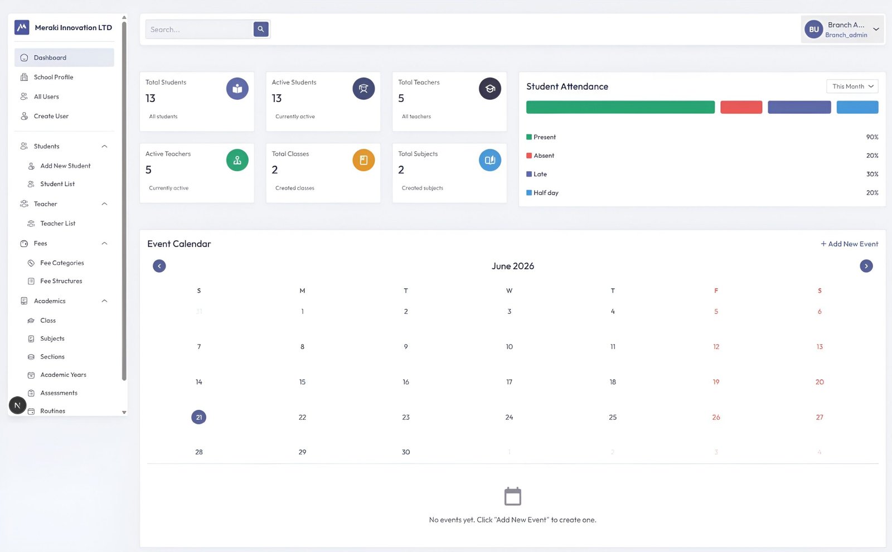
Task: Click in the Search input field
Action: pyautogui.click(x=200, y=30)
